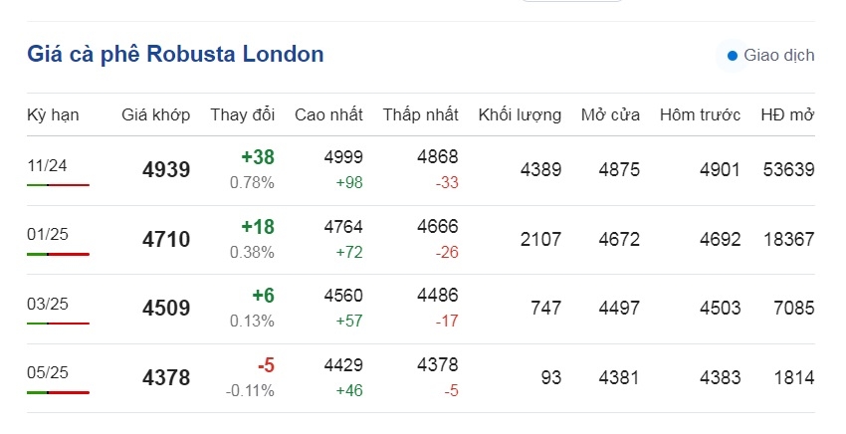Select the 01/25 contract term
The width and height of the screenshot is (846, 434).
pyautogui.click(x=48, y=234)
